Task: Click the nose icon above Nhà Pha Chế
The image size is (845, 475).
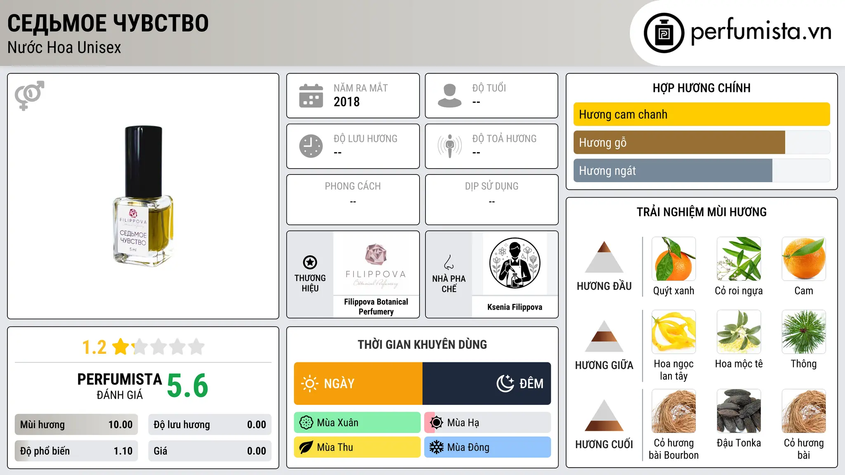Action: (449, 262)
